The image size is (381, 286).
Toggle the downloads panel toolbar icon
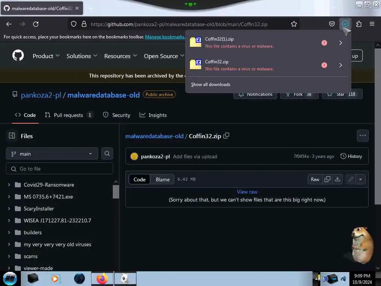click(x=345, y=24)
